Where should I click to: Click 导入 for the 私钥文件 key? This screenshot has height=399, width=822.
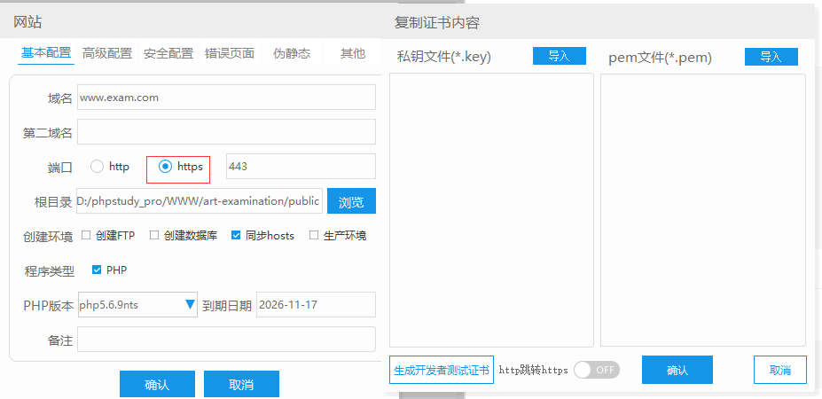point(560,56)
